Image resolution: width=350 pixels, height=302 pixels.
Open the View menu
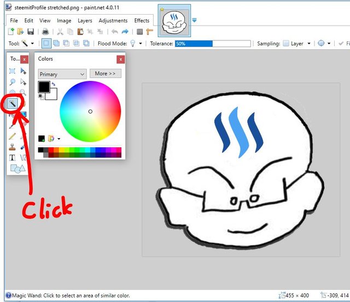coord(45,21)
